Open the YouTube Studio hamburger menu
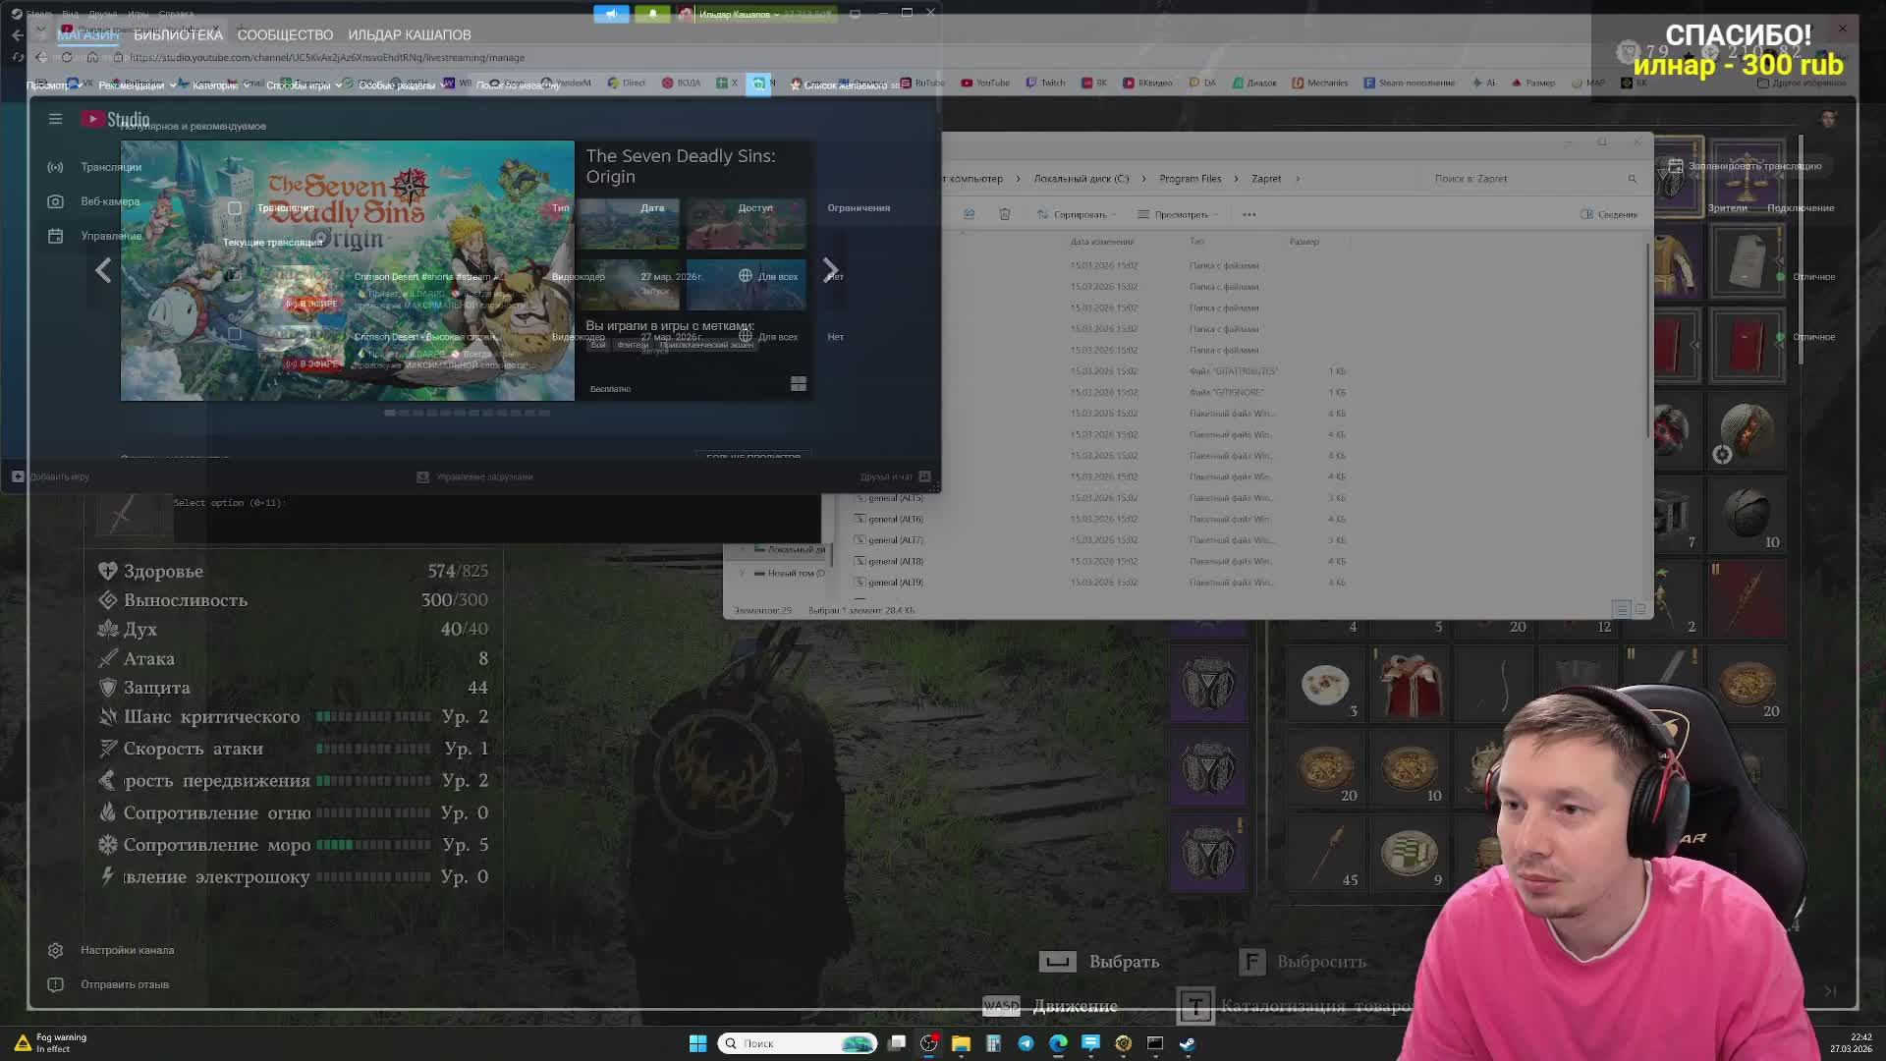 pos(55,119)
